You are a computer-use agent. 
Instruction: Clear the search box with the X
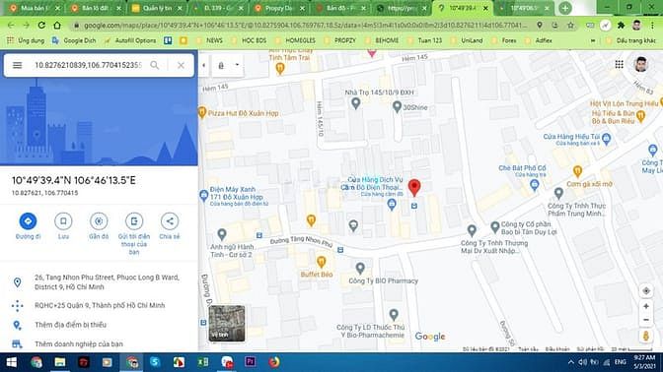(x=181, y=65)
